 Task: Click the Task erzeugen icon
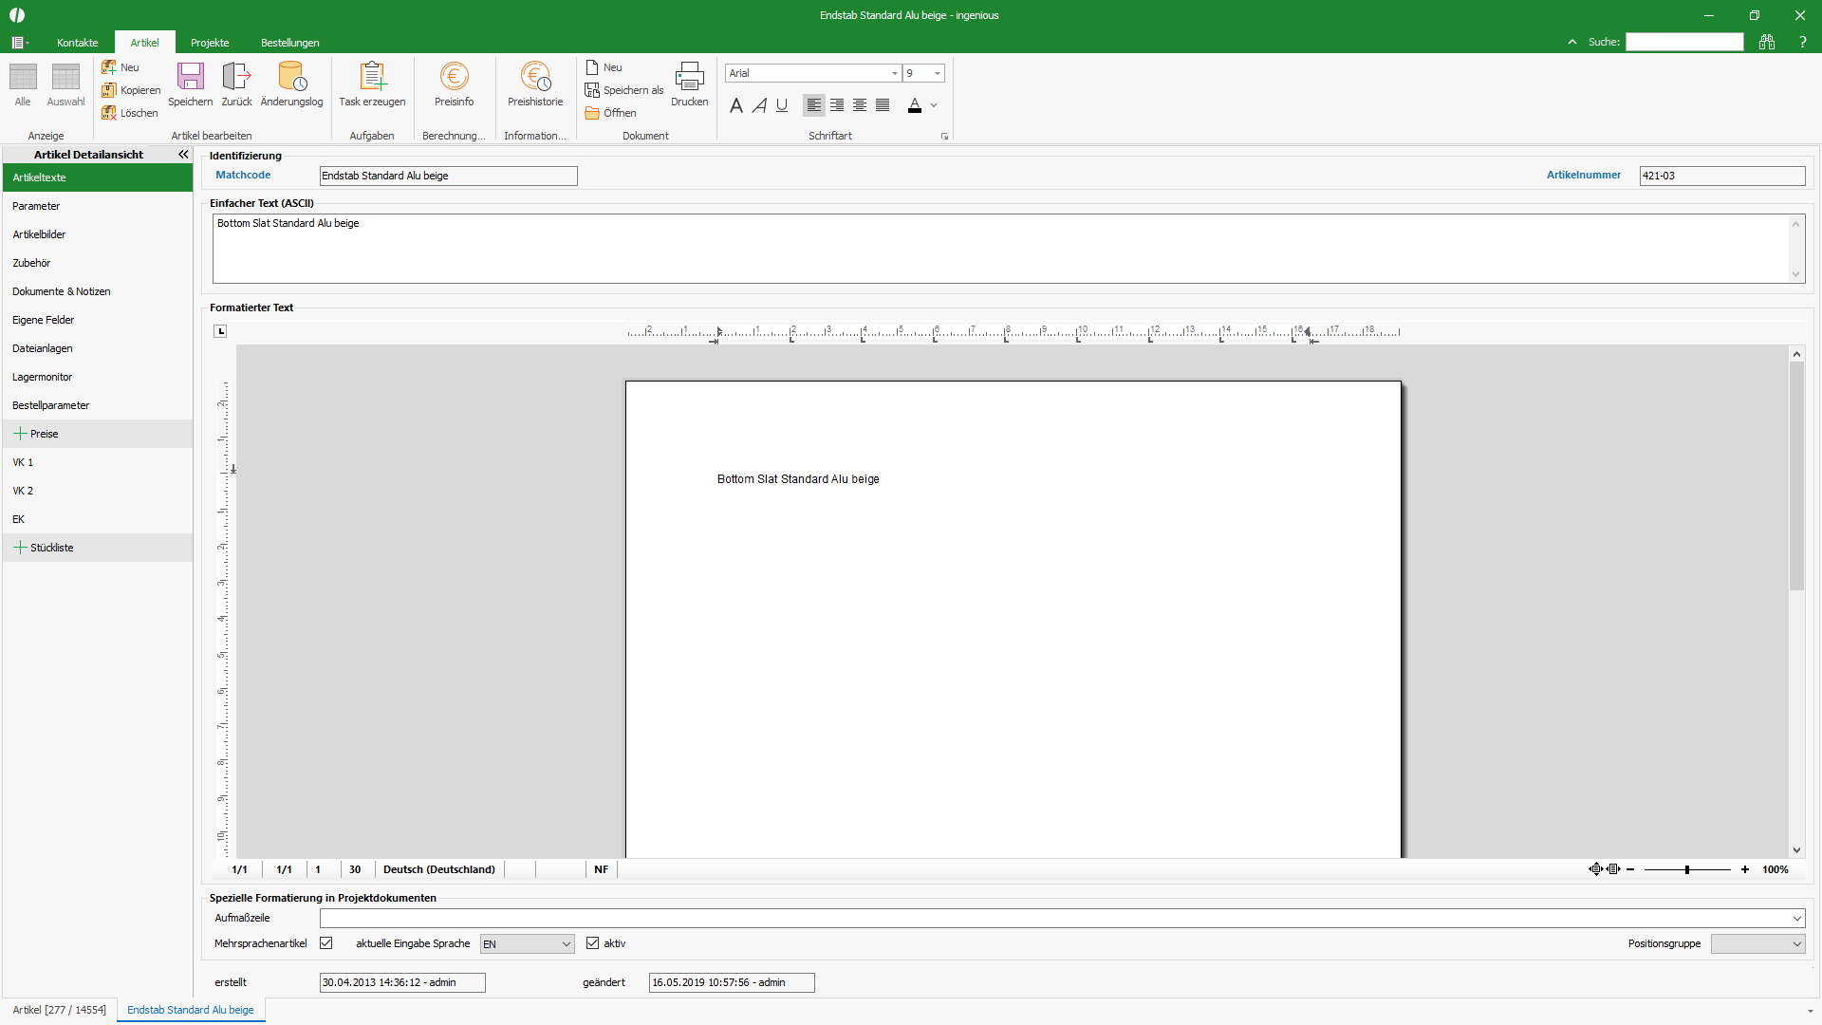coord(372,77)
